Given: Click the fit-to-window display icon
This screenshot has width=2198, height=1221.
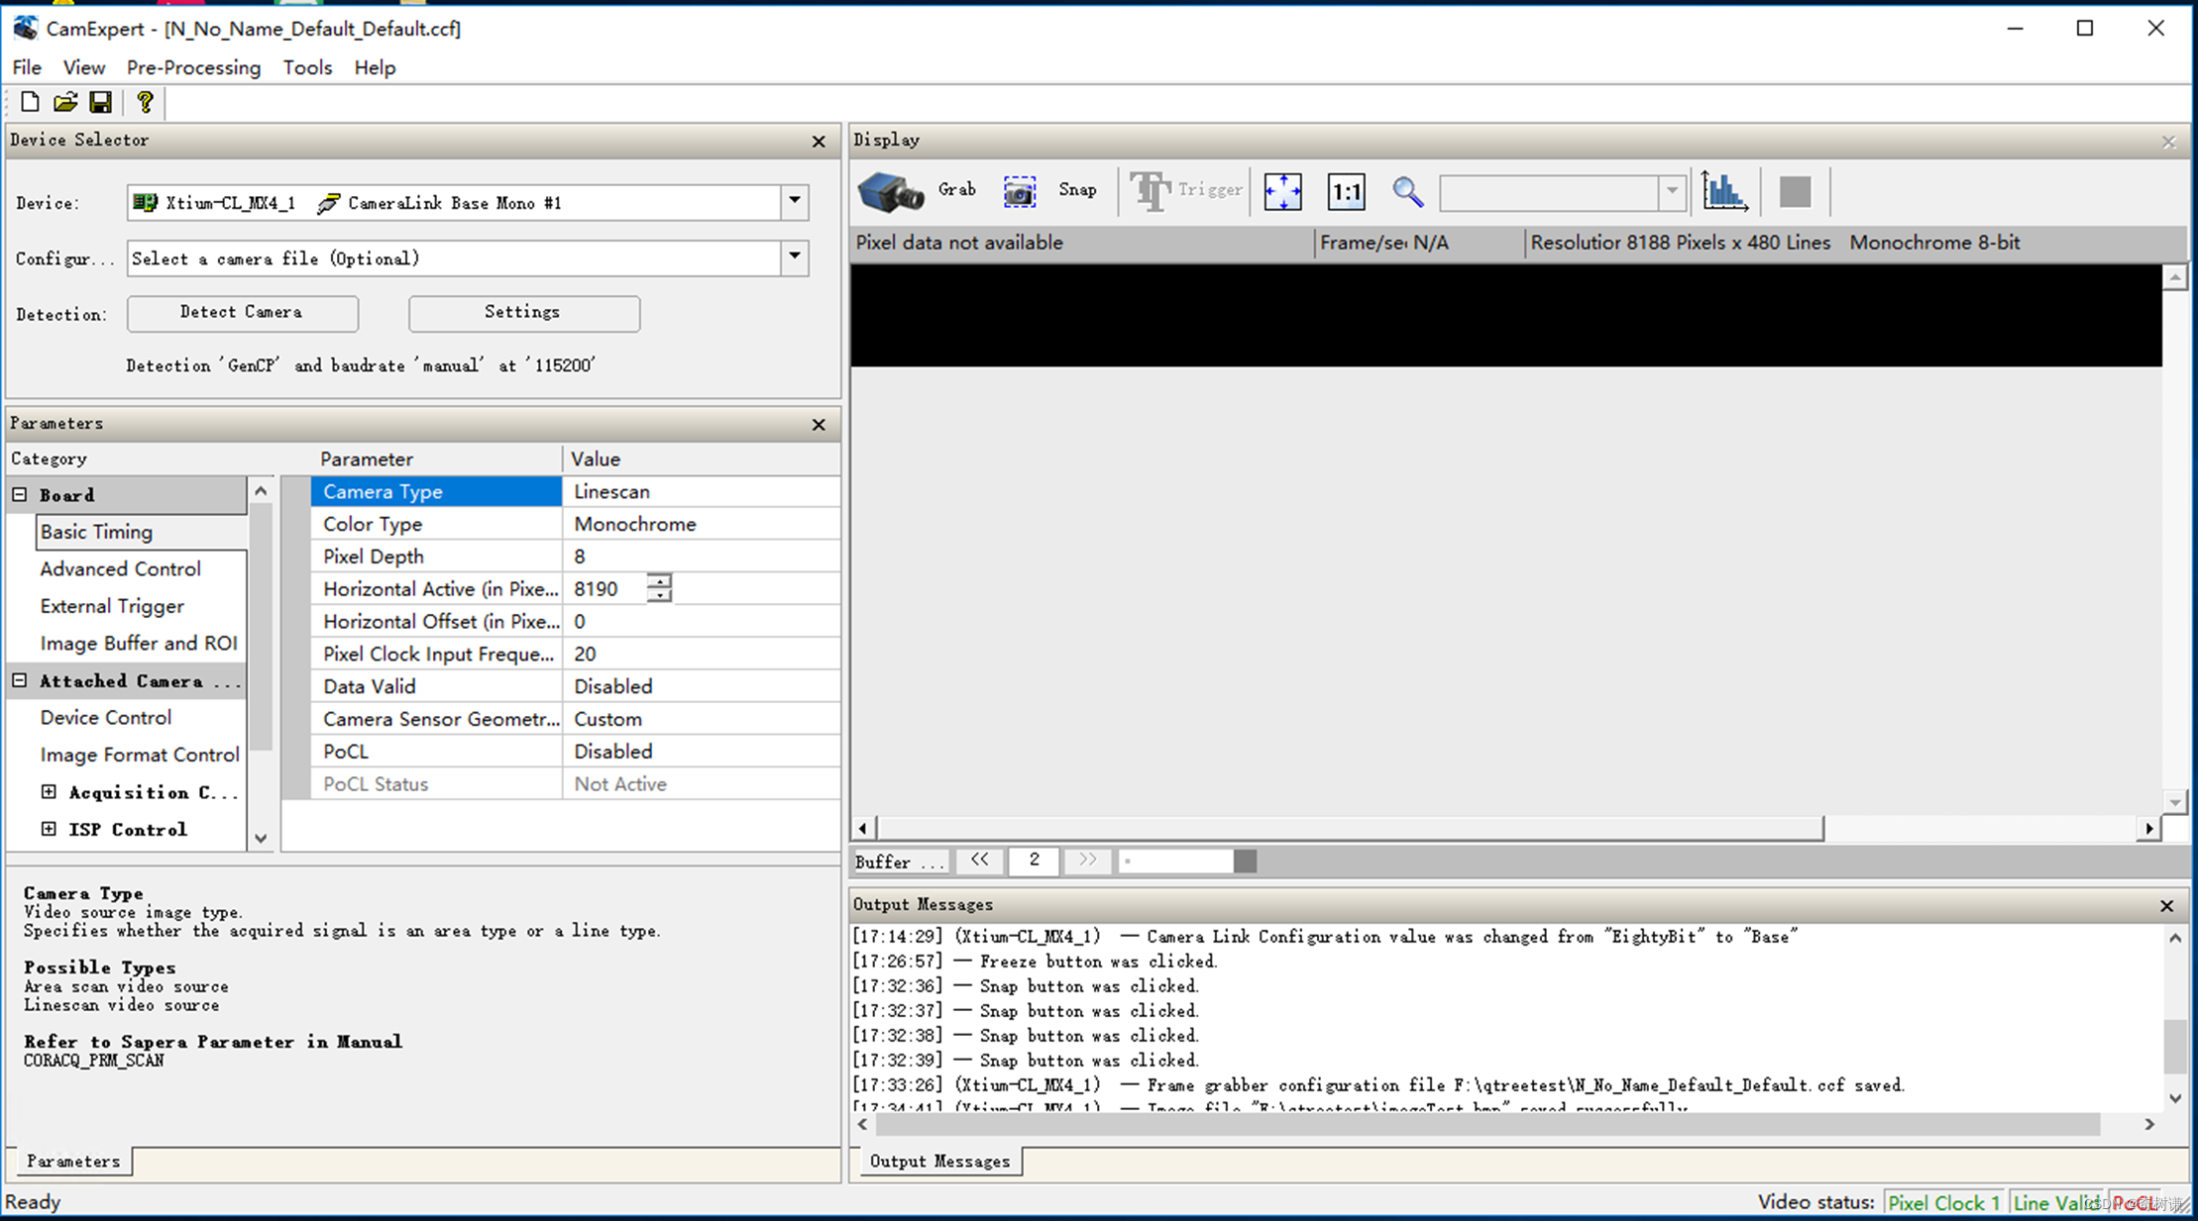Looking at the screenshot, I should 1282,191.
